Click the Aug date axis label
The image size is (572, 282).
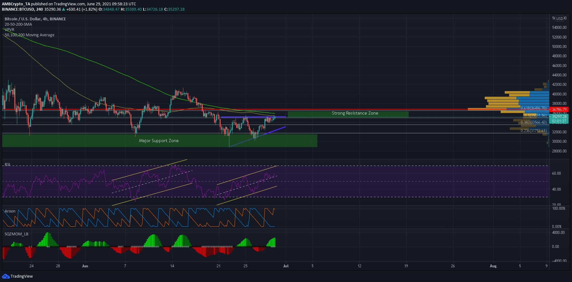(493, 266)
